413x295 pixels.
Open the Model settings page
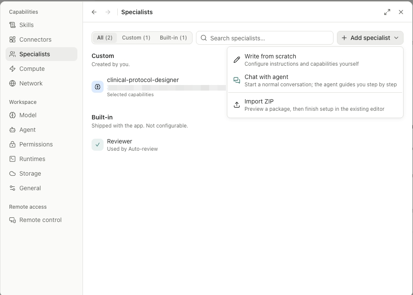pos(41,115)
